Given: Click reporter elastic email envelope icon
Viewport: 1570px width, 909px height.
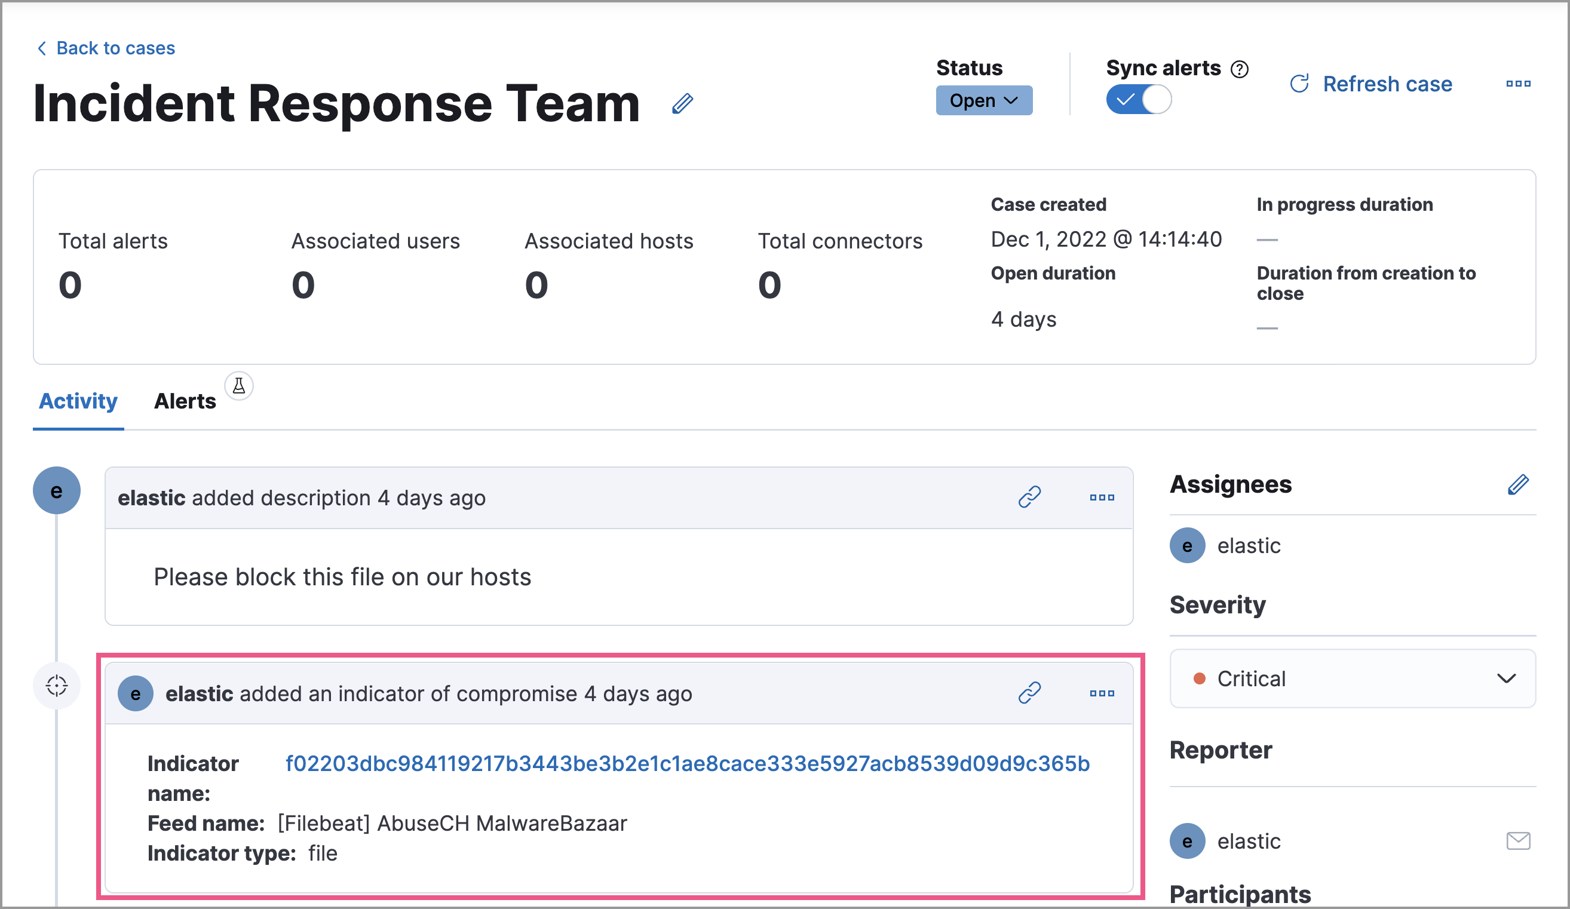Looking at the screenshot, I should click(x=1517, y=840).
